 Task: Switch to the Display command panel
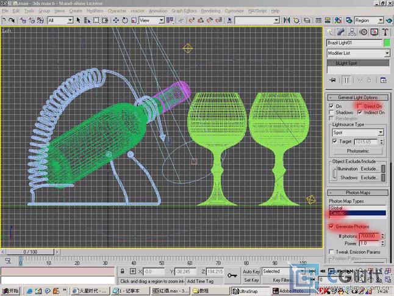coord(374,32)
